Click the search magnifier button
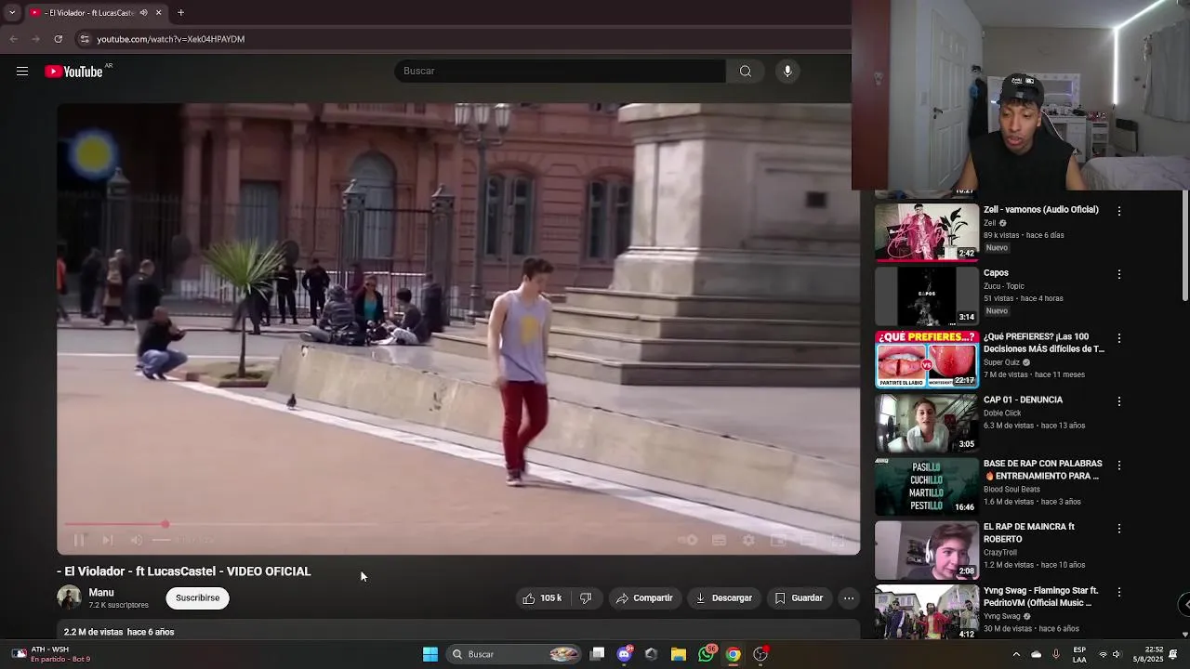The width and height of the screenshot is (1190, 669). [x=746, y=72]
